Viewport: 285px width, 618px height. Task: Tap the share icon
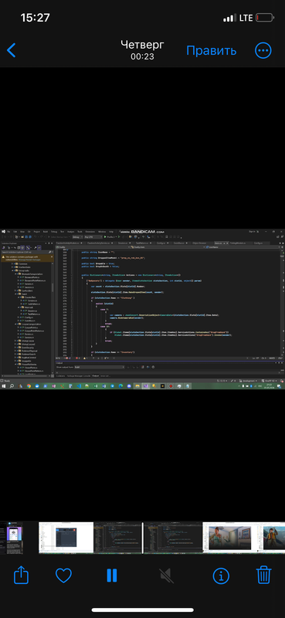point(22,576)
